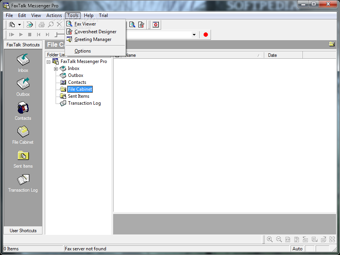Click the fit width preview icon
Viewport: 340px width, 255px height.
pyautogui.click(x=288, y=240)
